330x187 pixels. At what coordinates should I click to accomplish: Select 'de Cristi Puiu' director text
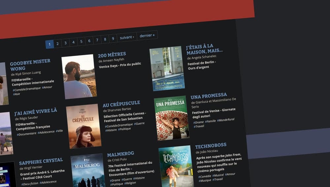pos(117,160)
